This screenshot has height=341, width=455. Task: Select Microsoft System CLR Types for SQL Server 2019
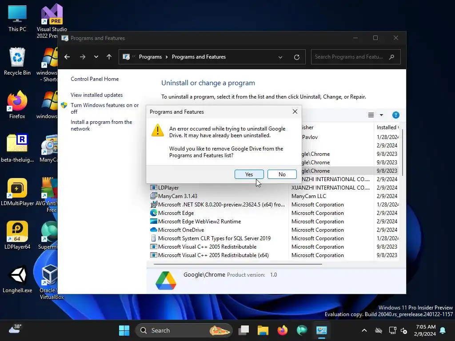[x=214, y=238]
